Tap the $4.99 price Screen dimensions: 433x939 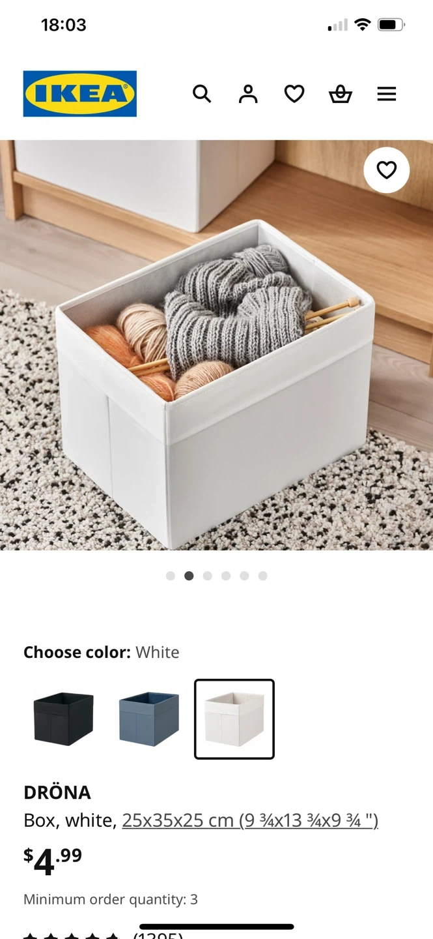coord(53,861)
